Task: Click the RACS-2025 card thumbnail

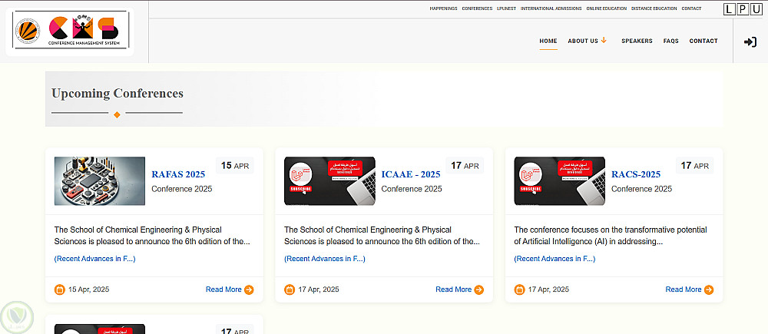Action: pos(559,180)
